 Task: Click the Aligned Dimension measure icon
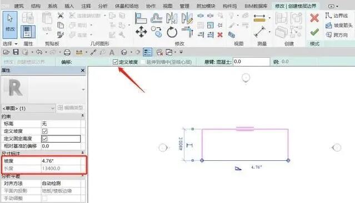pyautogui.click(x=259, y=18)
